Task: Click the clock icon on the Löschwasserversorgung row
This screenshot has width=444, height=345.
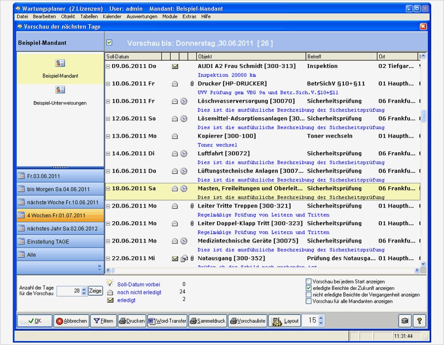Action: pos(184,101)
